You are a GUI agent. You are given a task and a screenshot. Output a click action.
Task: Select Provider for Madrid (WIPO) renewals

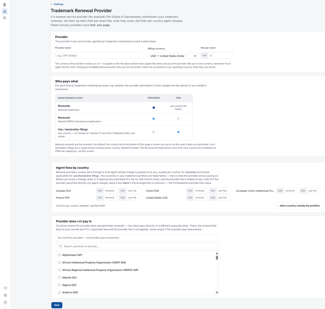pos(154,119)
